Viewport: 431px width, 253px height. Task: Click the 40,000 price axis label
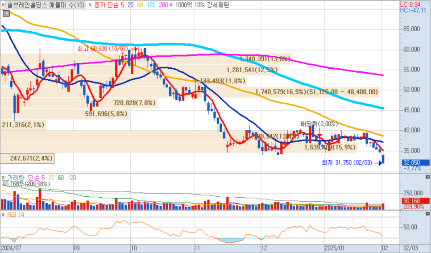coord(411,130)
